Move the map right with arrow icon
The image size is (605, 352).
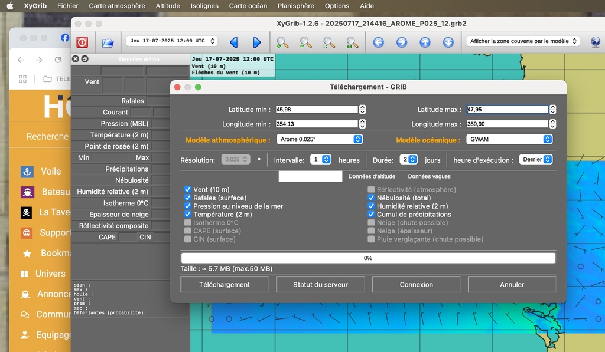point(402,42)
